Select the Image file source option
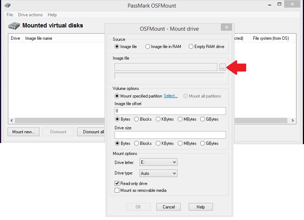Screen dimensions: 304x220 (x=126, y=47)
